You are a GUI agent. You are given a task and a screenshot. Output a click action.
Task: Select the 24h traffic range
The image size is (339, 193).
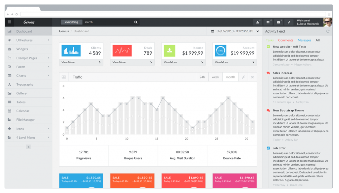click(202, 77)
